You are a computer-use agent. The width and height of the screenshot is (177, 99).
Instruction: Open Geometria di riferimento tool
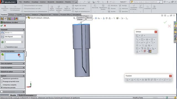coord(134,7)
